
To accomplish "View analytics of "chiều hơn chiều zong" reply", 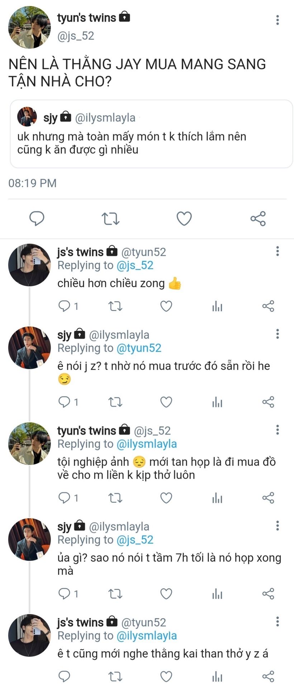I will point(217,306).
